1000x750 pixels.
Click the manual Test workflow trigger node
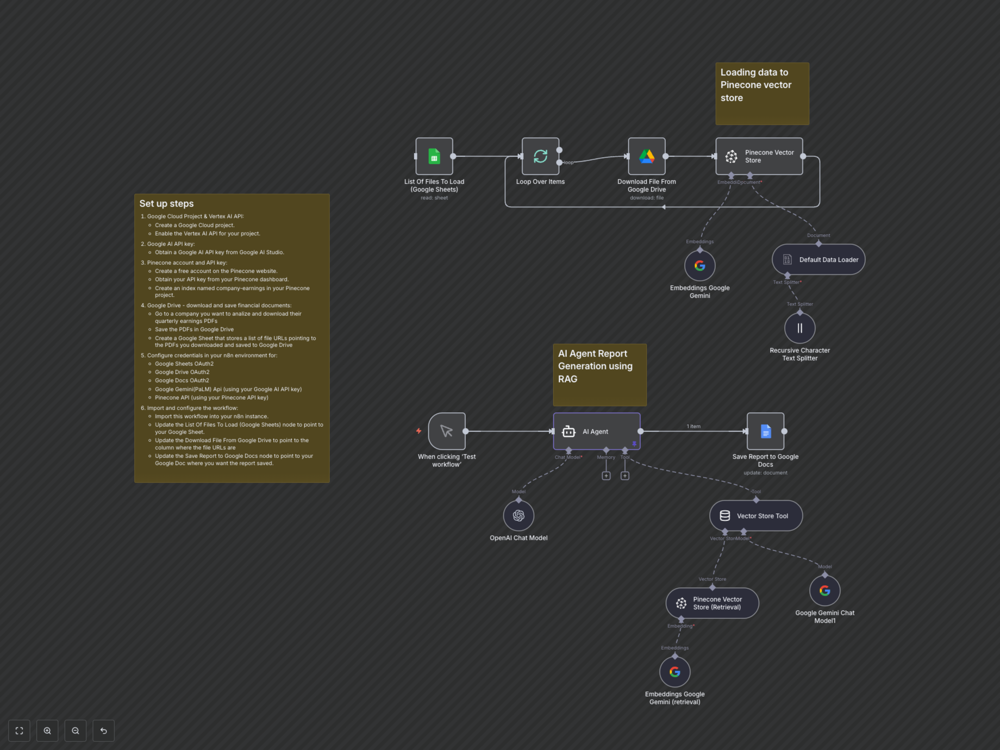coord(447,431)
